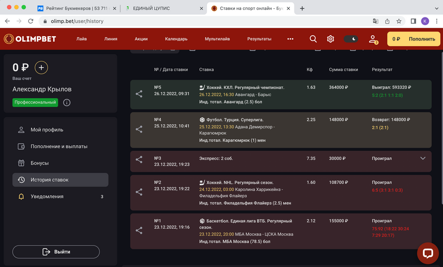Click Возврат: 148000 ₽ result text
443x267 pixels.
391,120
